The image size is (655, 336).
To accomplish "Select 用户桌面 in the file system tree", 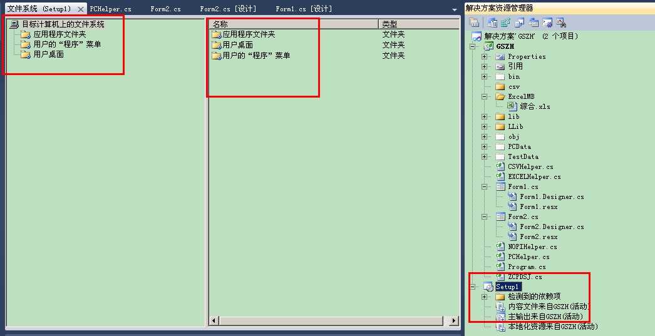I will coord(48,54).
